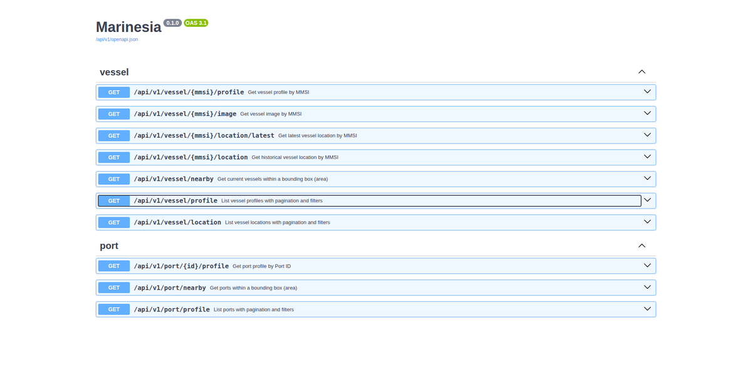This screenshot has height=374, width=752.
Task: Click 'Get ports within a bounding box' text
Action: point(253,288)
